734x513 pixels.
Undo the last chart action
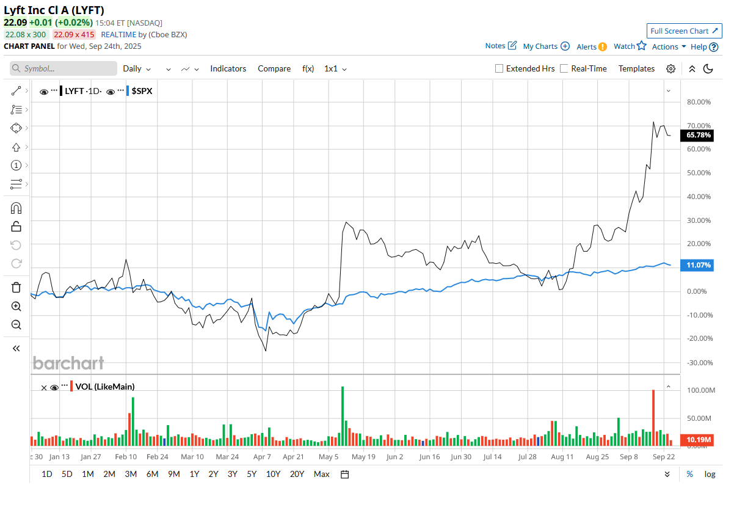click(x=16, y=245)
